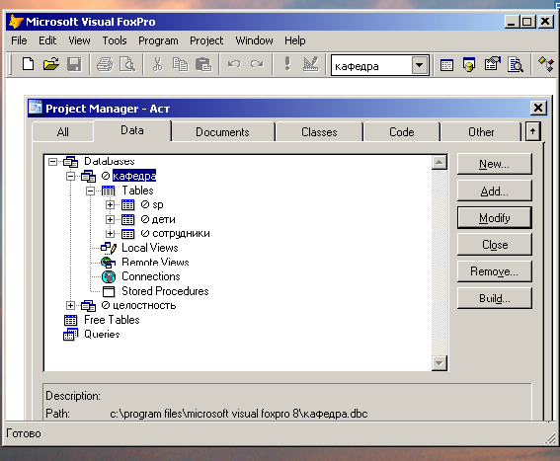Click the Print toolbar icon

tap(105, 64)
